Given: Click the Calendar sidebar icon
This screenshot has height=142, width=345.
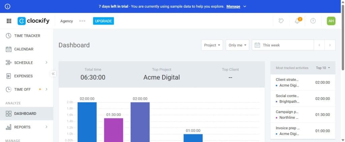Looking at the screenshot, I should 8,49.
